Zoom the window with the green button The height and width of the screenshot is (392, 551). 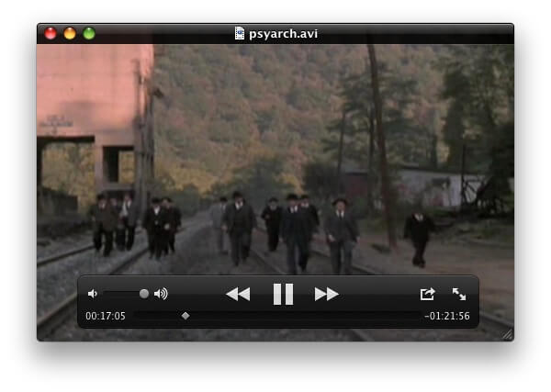(89, 34)
